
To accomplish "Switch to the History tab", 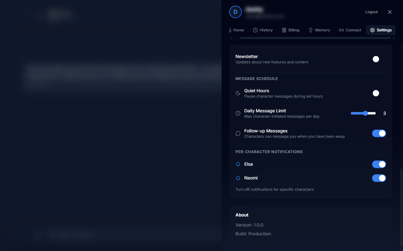I will click(x=263, y=30).
